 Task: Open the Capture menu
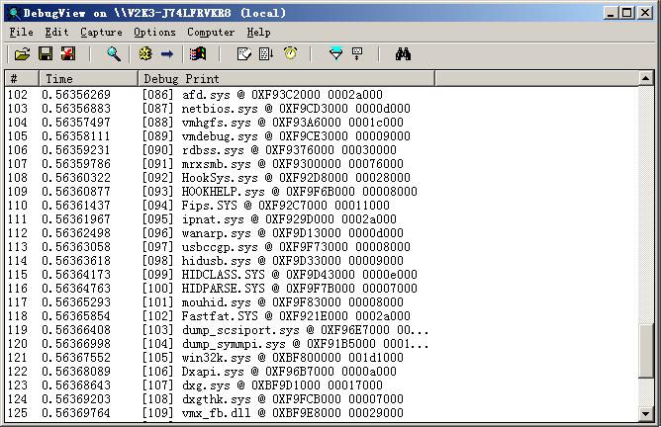coord(101,32)
